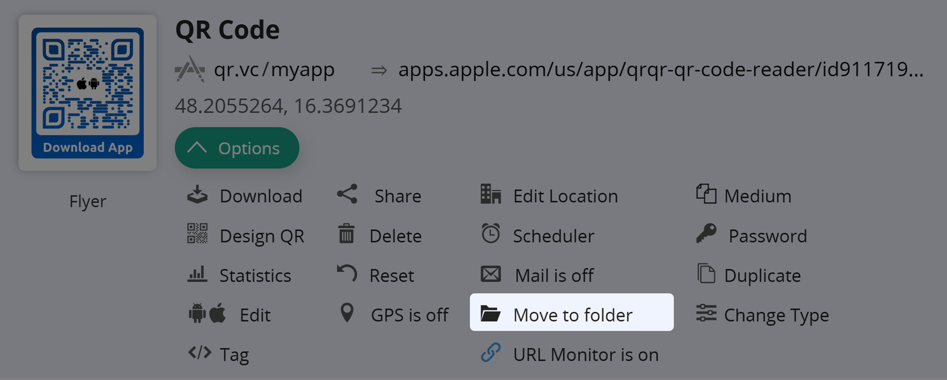The image size is (947, 380).
Task: Open Design QR via its QR icon
Action: point(197,234)
